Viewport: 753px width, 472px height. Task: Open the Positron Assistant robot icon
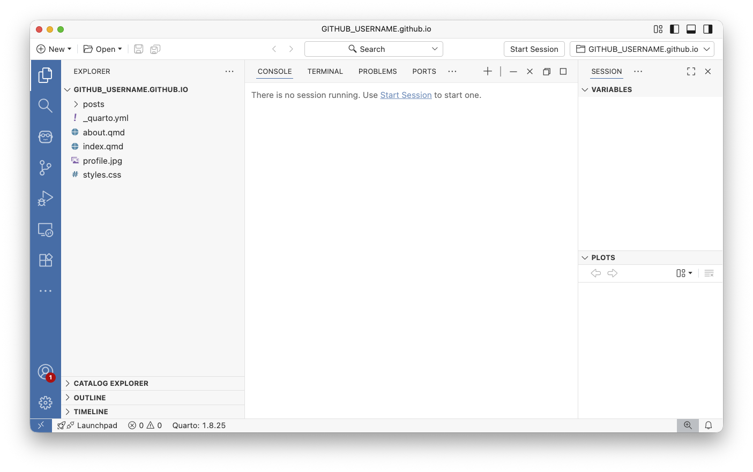click(46, 137)
